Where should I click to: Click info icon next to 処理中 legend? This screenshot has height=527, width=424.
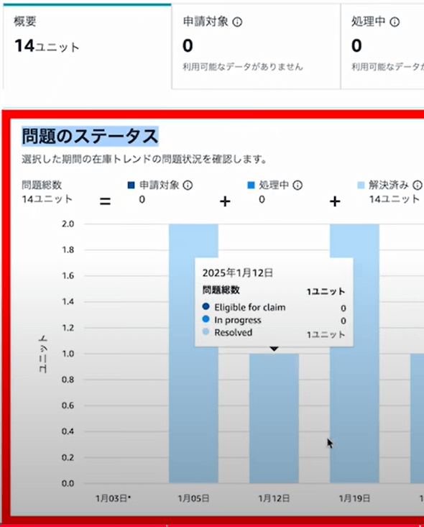(298, 185)
